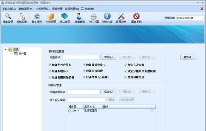206x131 pixels.
Task: Open the 修改密码 magnifier tool
Action: 8,18
